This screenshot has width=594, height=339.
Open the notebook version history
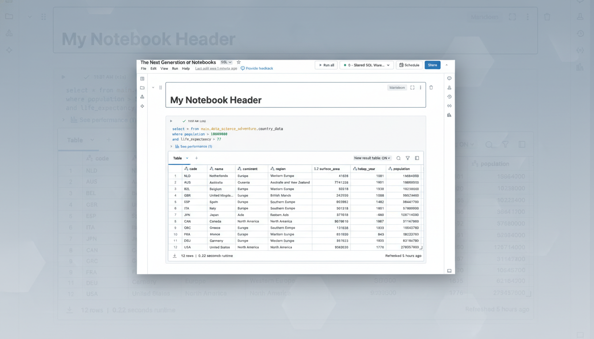pyautogui.click(x=449, y=96)
